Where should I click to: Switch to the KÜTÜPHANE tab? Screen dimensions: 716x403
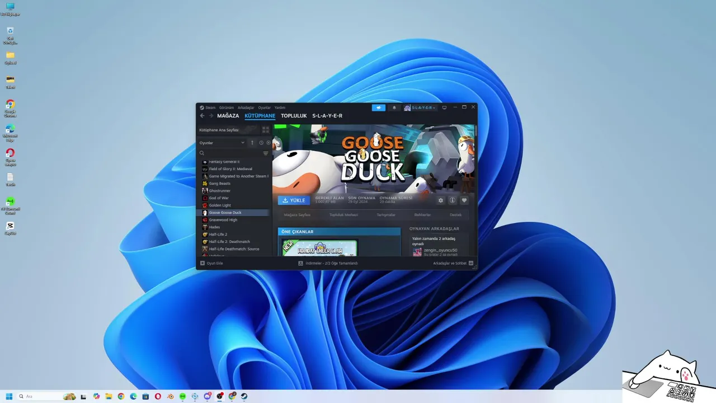tap(260, 116)
